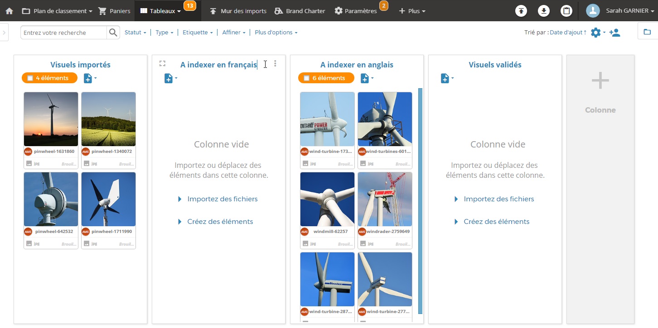Open Plan de classement dropdown

[x=58, y=11]
